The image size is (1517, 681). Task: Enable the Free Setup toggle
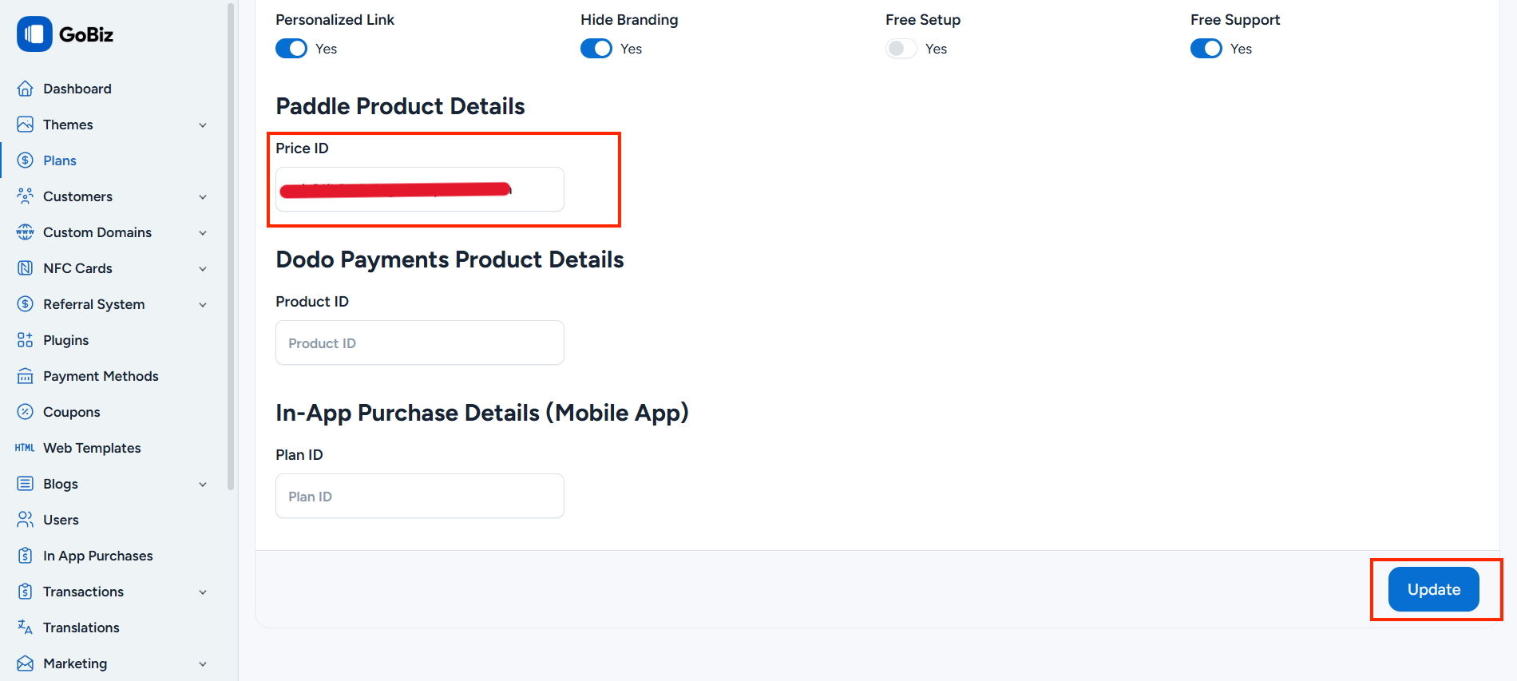900,48
